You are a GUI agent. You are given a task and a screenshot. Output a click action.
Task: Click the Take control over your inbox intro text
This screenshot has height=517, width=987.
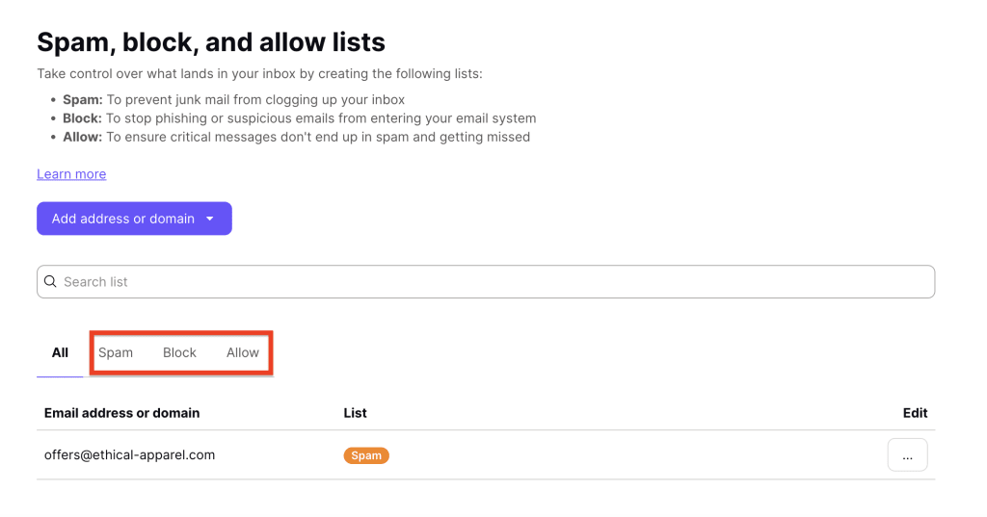259,74
